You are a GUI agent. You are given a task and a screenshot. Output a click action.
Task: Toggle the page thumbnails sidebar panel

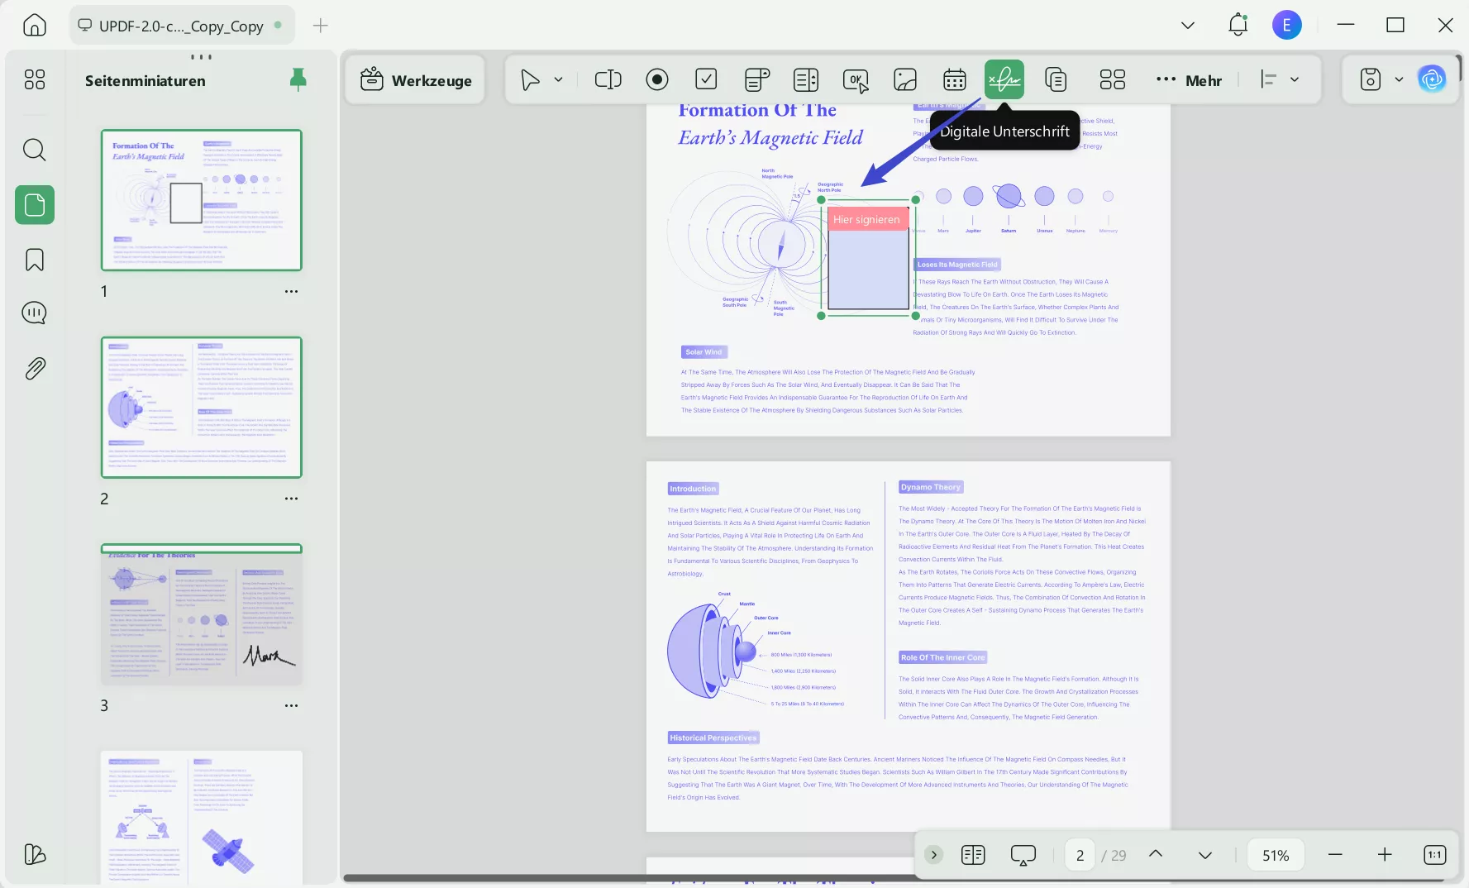tap(35, 204)
